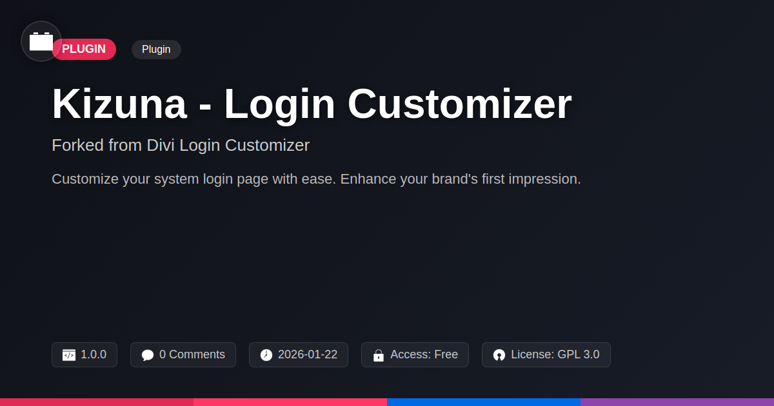Click the purple bottom bar segment
774x406 pixels.
click(677, 402)
